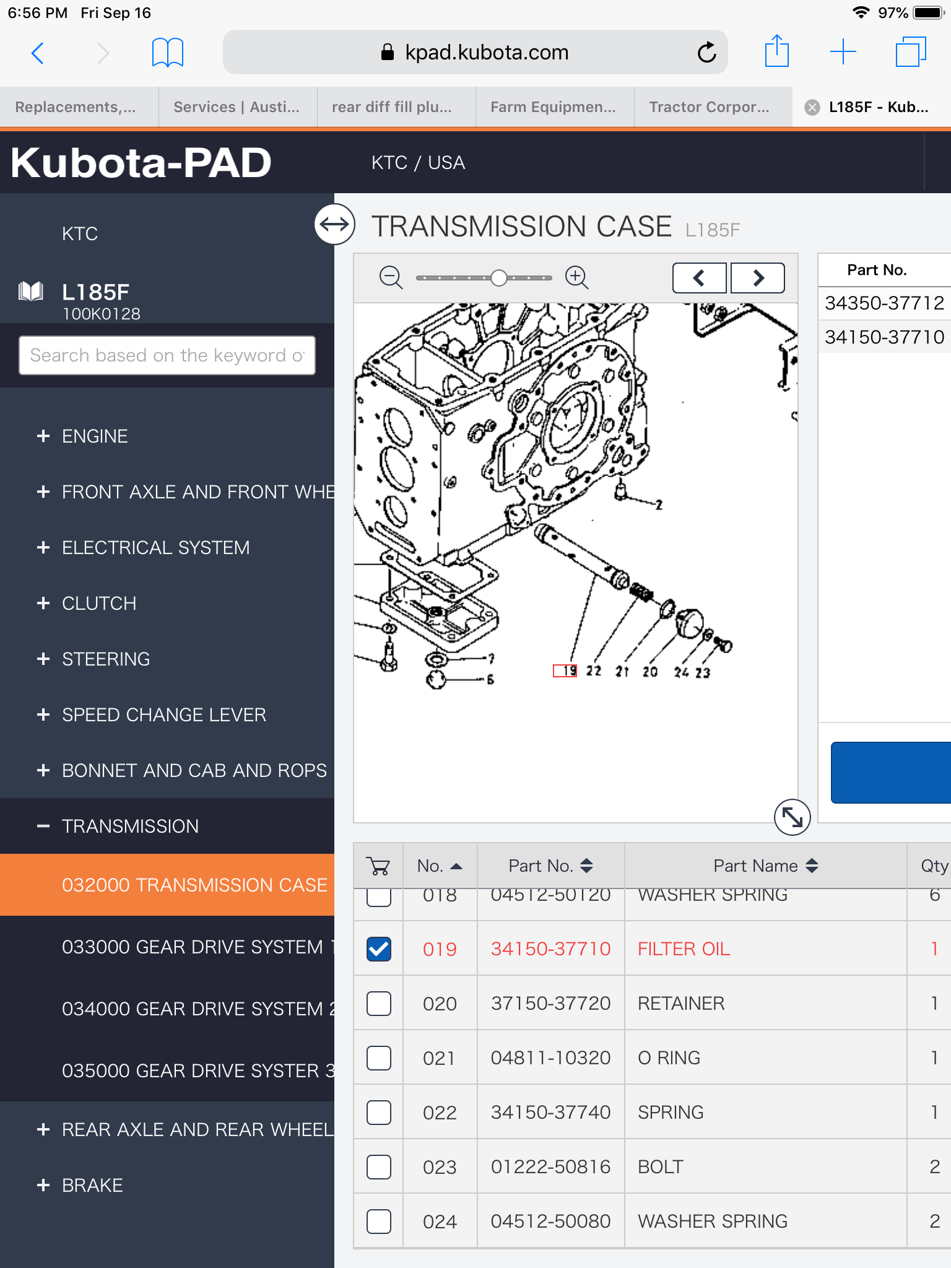
Task: Check the 022 SPRING checkbox
Action: [x=379, y=1112]
